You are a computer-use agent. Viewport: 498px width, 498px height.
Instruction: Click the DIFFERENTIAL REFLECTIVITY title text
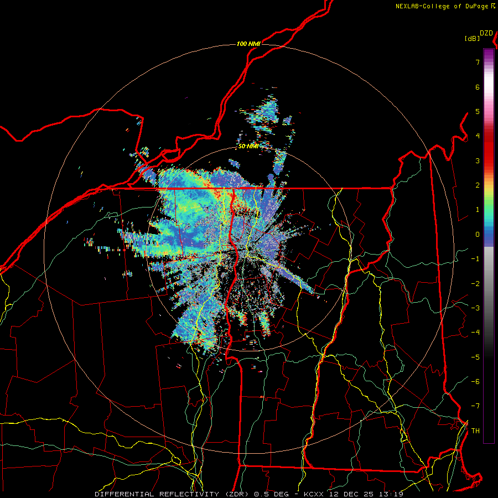[157, 494]
